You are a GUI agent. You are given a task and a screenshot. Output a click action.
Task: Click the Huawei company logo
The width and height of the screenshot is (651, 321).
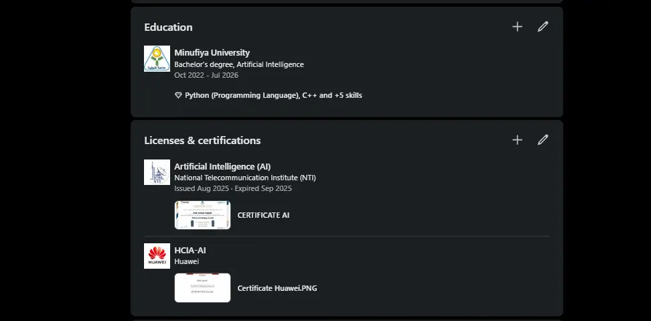(157, 256)
